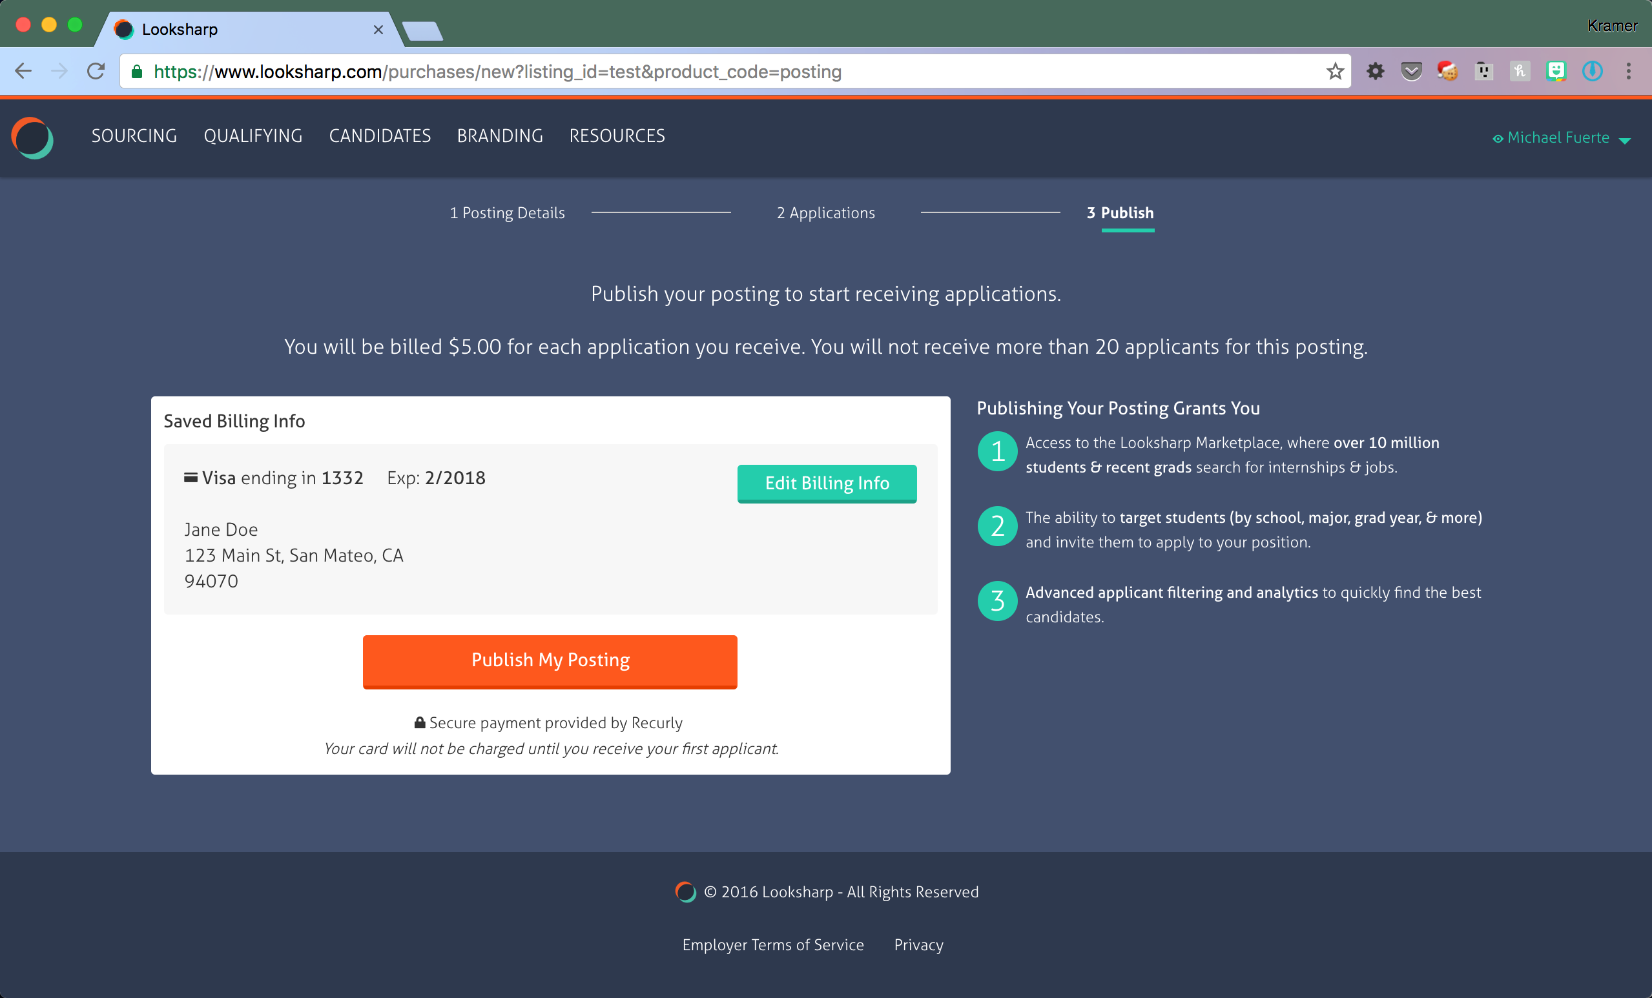Click the name 'Jane Doe'

pyautogui.click(x=221, y=529)
